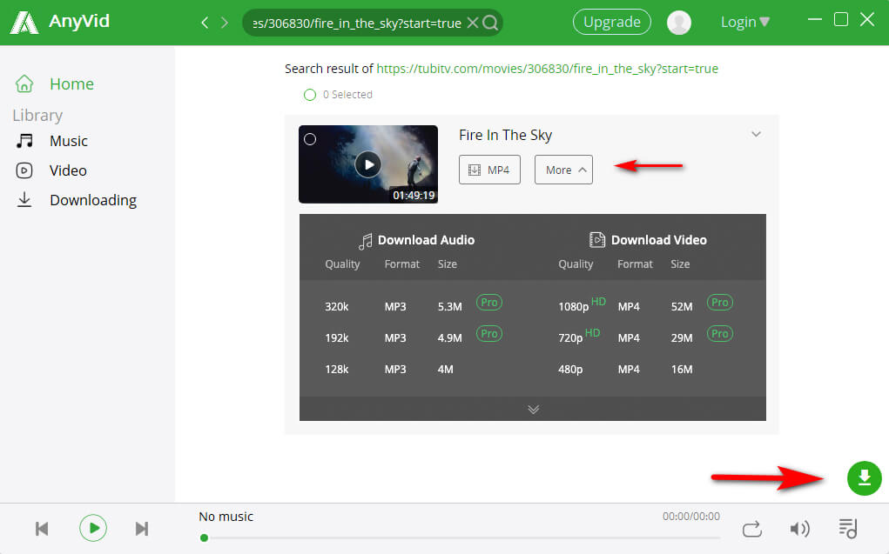Open the user avatar icon
Viewport: 889px width, 554px height.
[678, 23]
